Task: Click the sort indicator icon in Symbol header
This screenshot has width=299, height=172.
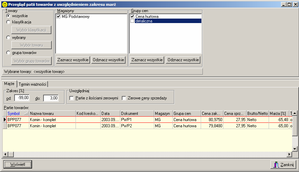Action: pyautogui.click(x=26, y=114)
